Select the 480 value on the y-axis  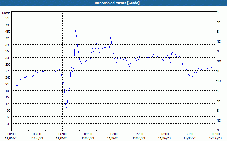click(x=8, y=25)
